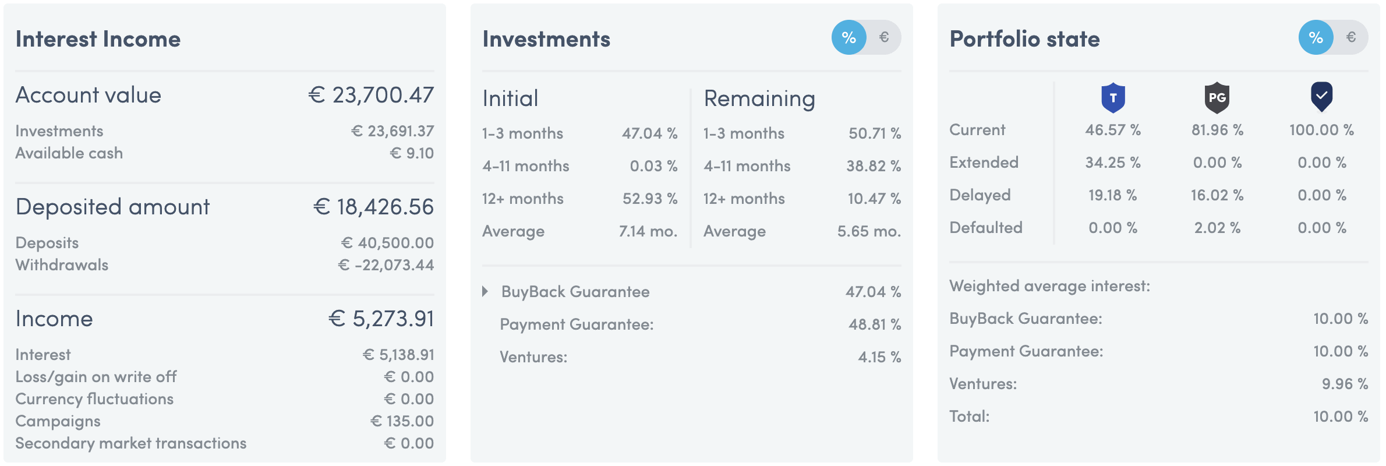The height and width of the screenshot is (466, 1386).
Task: Click the Ventures weighted interest 9.96 %
Action: (x=1345, y=384)
